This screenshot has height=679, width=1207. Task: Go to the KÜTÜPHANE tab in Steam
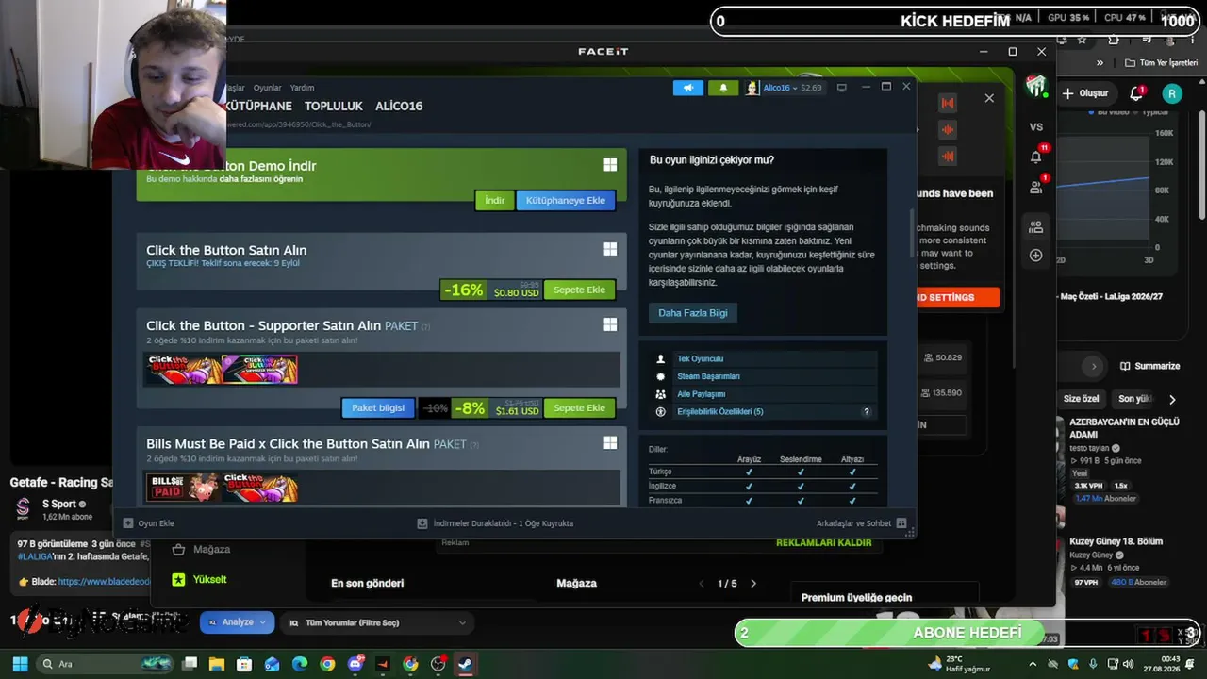tap(258, 107)
